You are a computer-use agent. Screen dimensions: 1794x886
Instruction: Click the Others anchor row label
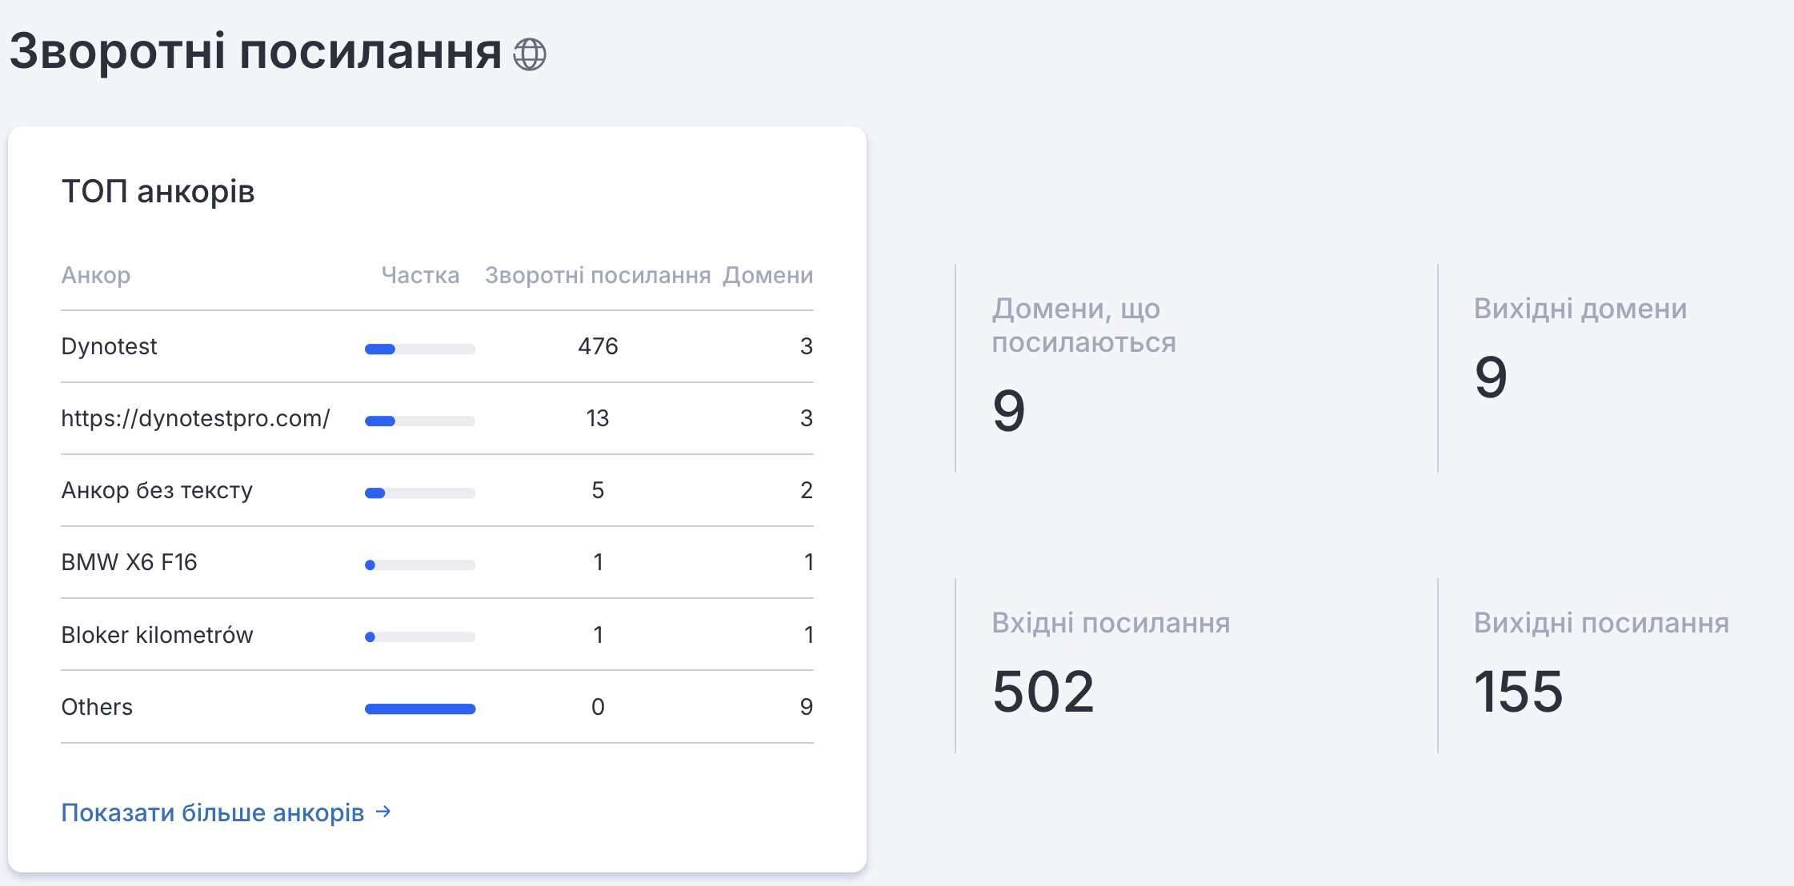(x=97, y=707)
